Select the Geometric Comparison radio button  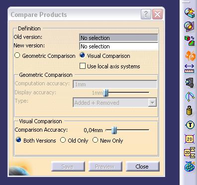[x=17, y=55]
